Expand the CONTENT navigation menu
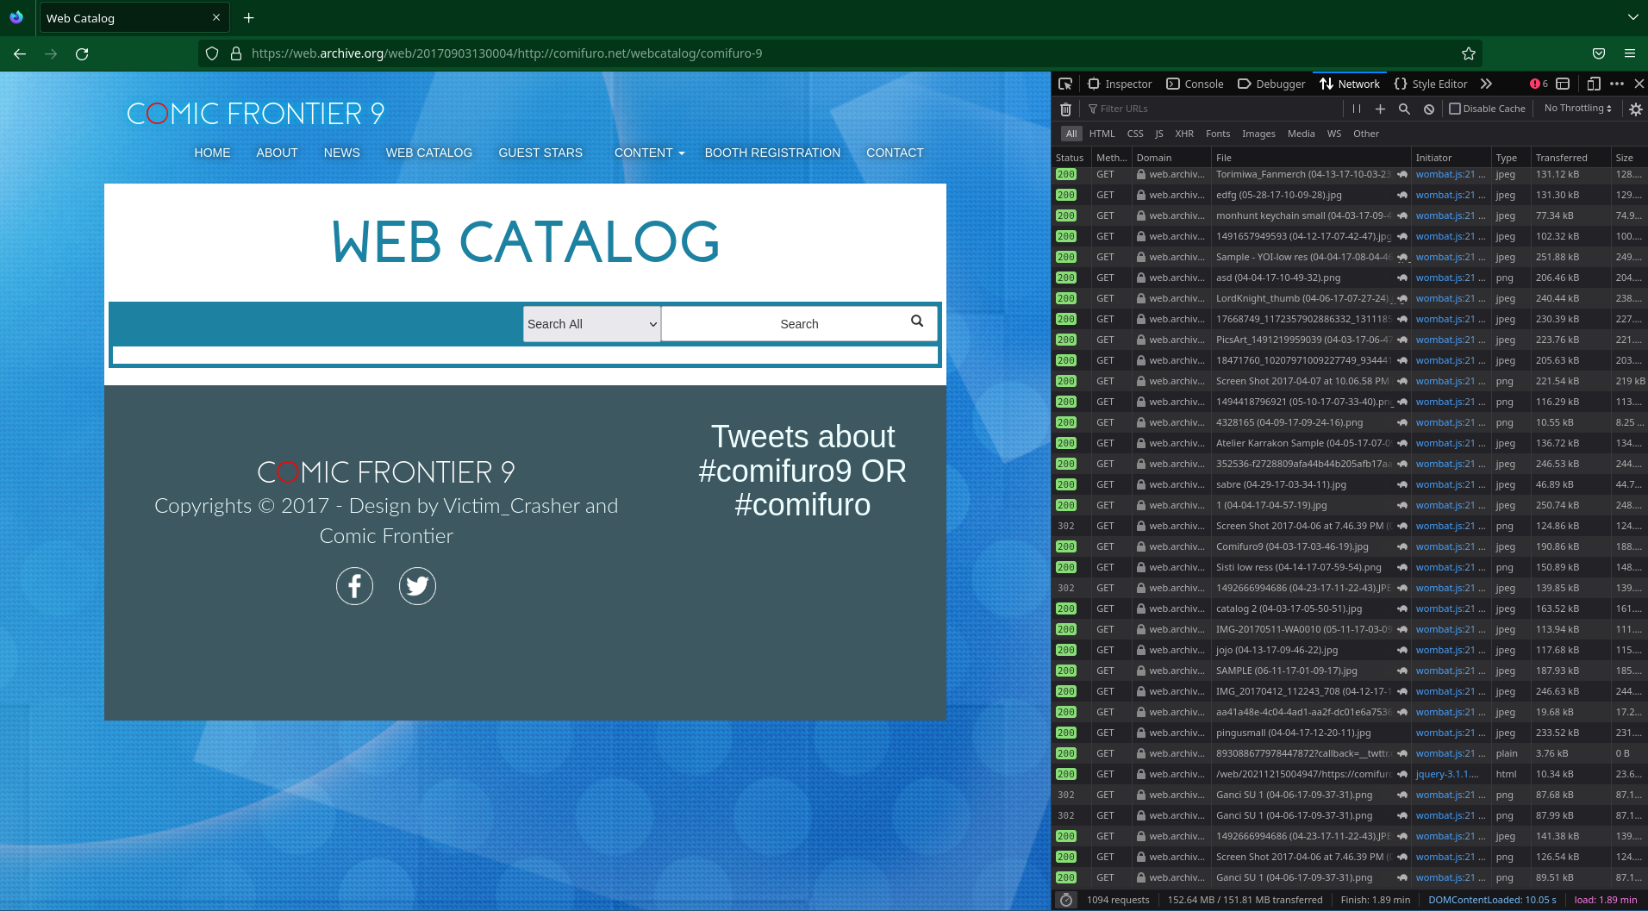 click(649, 153)
